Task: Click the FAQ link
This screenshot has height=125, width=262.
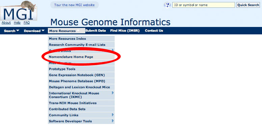Action: 27,23
